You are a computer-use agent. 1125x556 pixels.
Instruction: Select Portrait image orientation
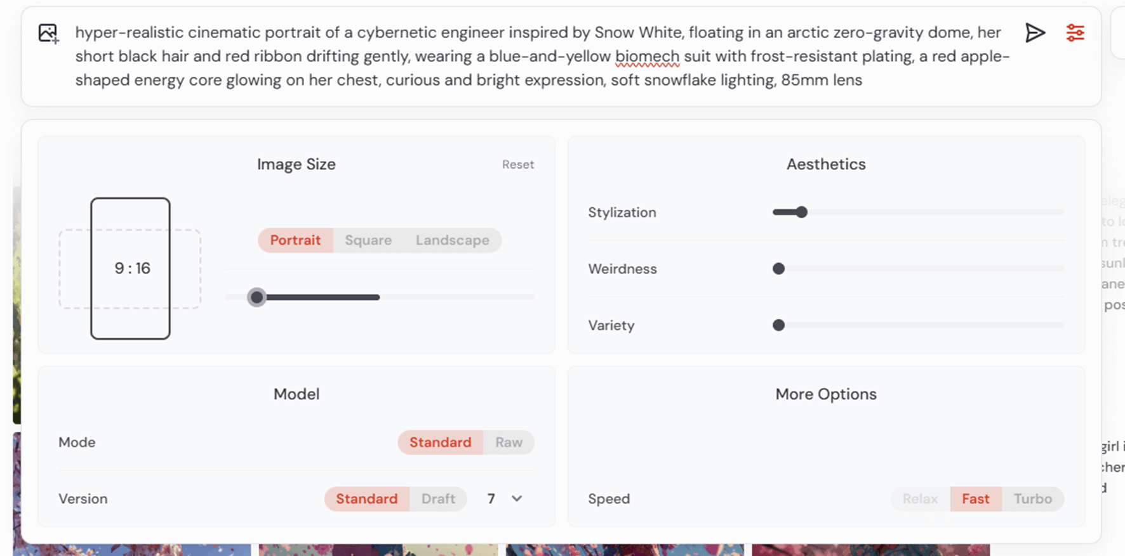(295, 240)
